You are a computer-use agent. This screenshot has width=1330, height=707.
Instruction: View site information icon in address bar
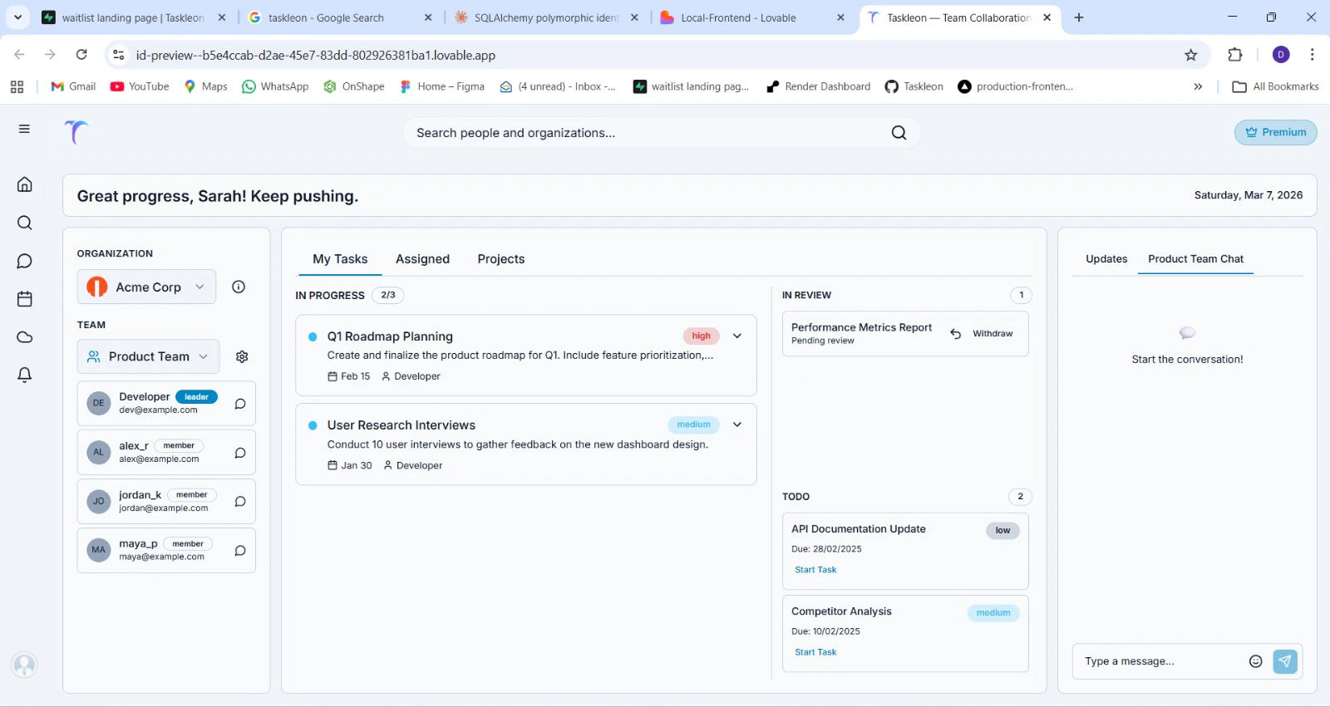[118, 55]
